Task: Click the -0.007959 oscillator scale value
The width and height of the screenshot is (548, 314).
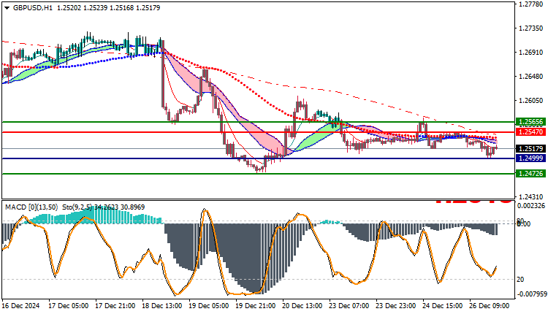Action: pos(531,294)
